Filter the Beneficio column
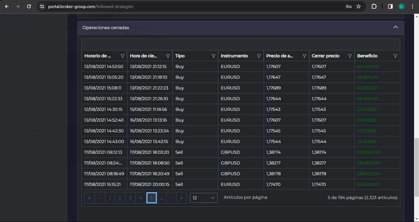This screenshot has width=419, height=222. [x=395, y=56]
